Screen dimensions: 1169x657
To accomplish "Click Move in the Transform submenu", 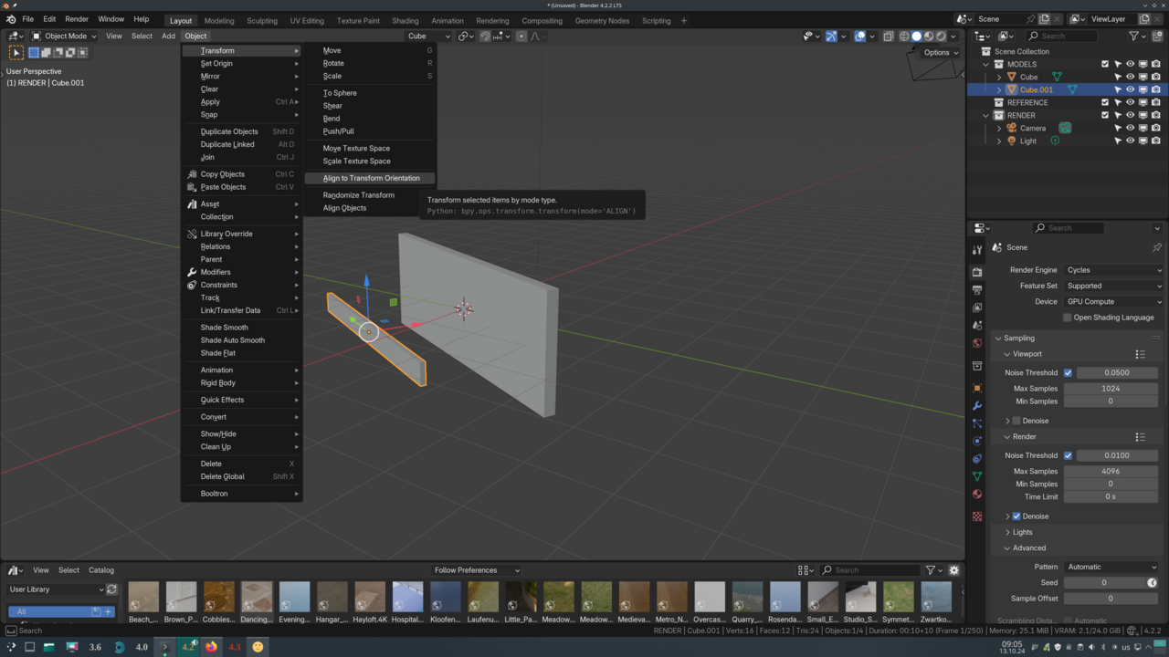I will point(370,50).
